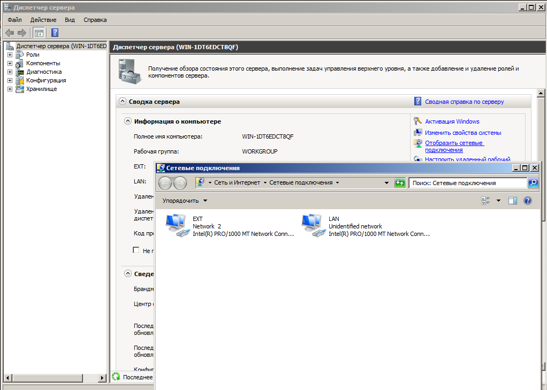Click the refresh button in address bar
Screen dimensions: 547x390
(x=400, y=183)
